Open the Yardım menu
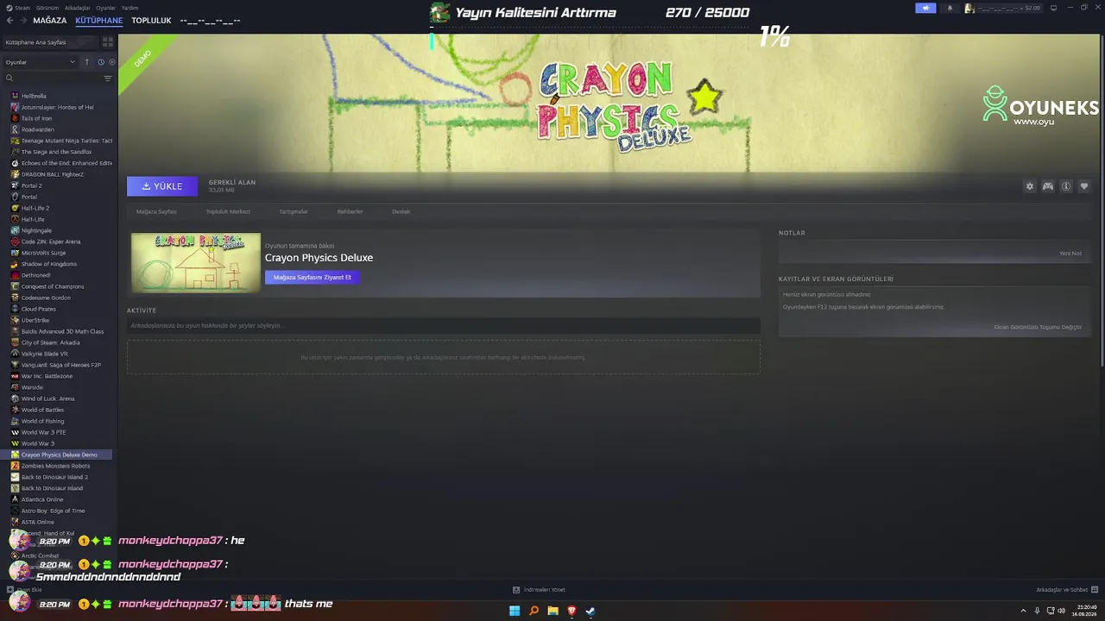The image size is (1105, 621). tap(129, 8)
